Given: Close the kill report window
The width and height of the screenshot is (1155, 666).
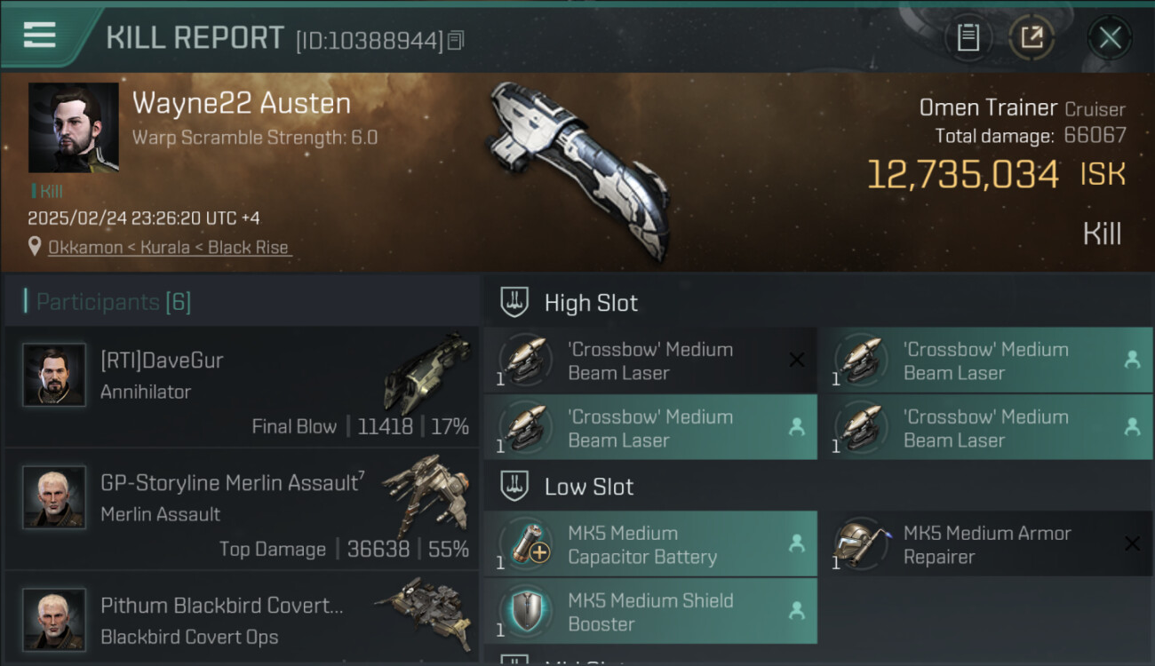Looking at the screenshot, I should pos(1110,37).
